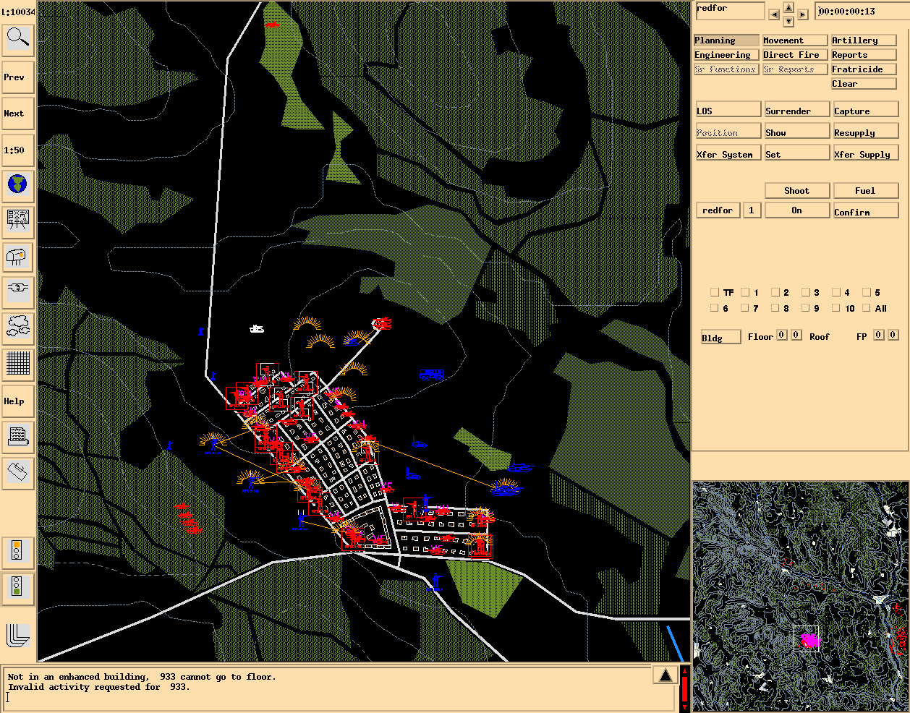Click the printer icon

click(x=17, y=436)
